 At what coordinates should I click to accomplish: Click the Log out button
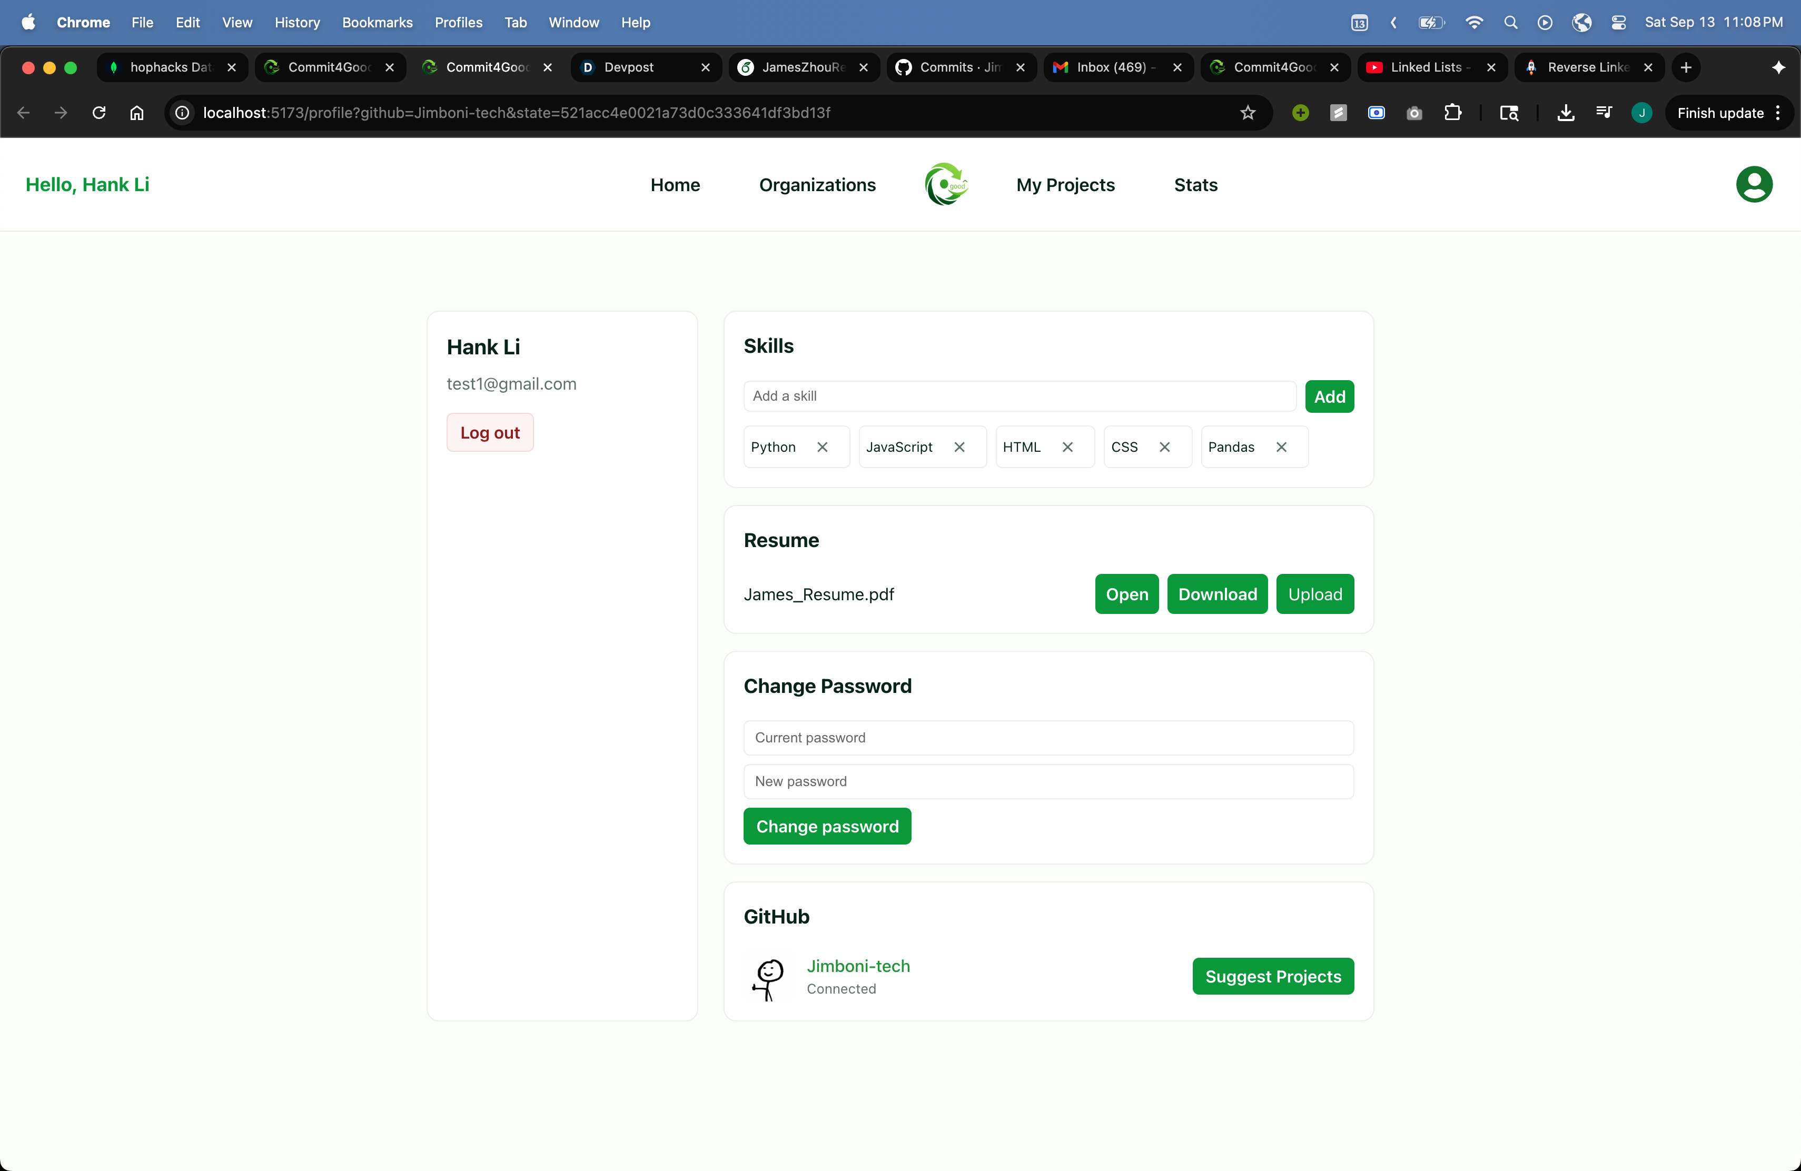[490, 433]
